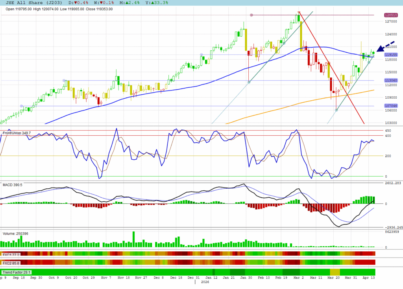This screenshot has height=289, width=403.
Task: Click the FXC1 77.2 heatmap label
Action: point(11,254)
